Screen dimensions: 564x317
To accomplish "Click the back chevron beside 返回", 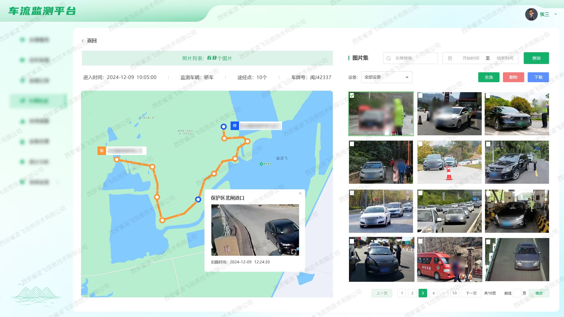I will click(83, 41).
